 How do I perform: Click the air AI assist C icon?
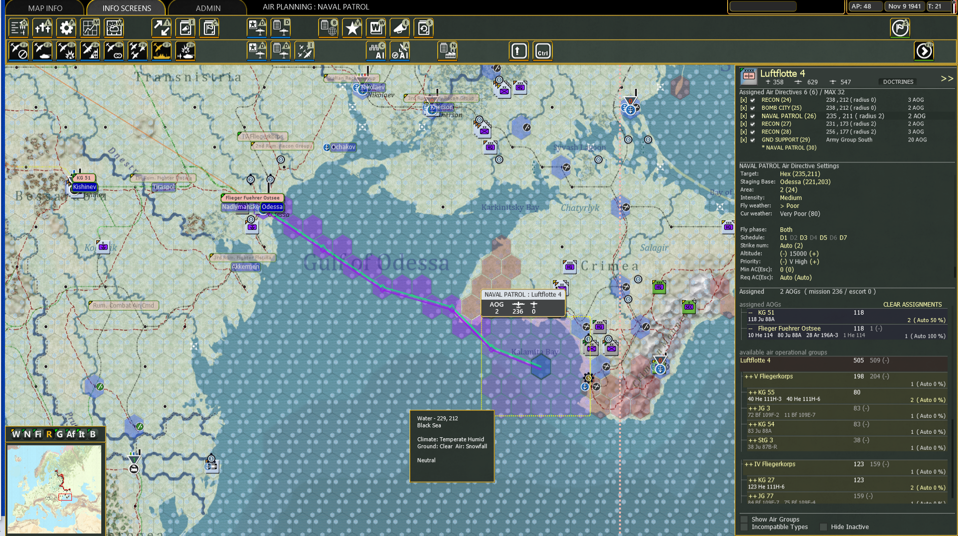pos(376,51)
